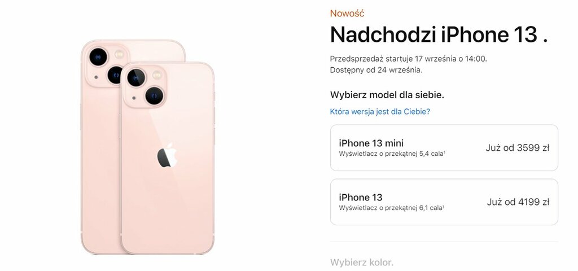Click the 'Już od 4199 zł' price
Image resolution: width=578 pixels, height=271 pixels.
point(518,202)
